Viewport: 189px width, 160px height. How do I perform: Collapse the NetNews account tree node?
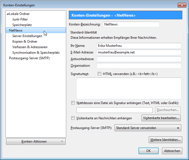(8, 30)
